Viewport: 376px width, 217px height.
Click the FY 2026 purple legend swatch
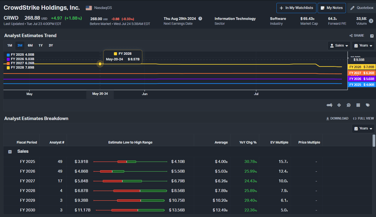(x=8, y=59)
